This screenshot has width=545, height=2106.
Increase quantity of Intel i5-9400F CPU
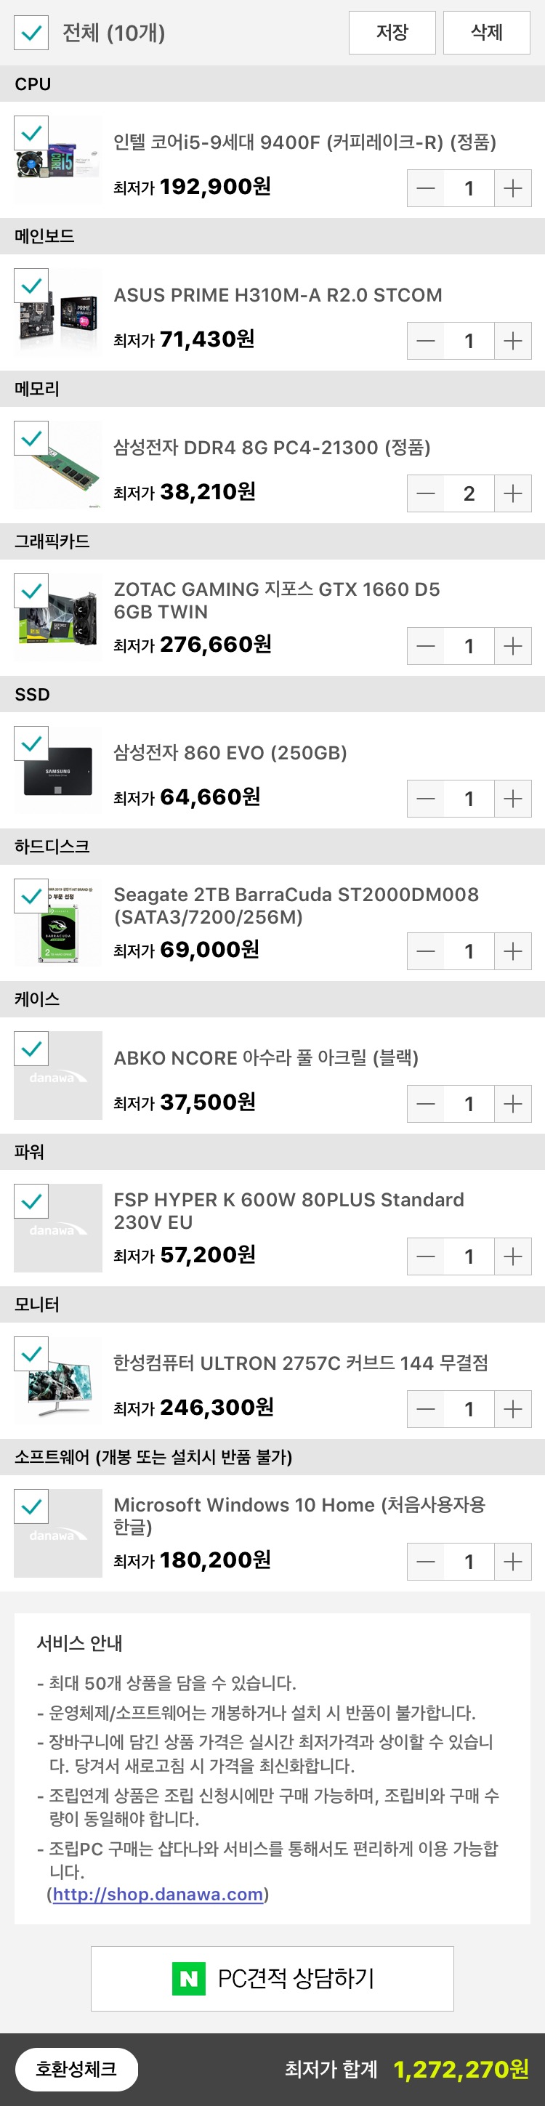click(512, 188)
